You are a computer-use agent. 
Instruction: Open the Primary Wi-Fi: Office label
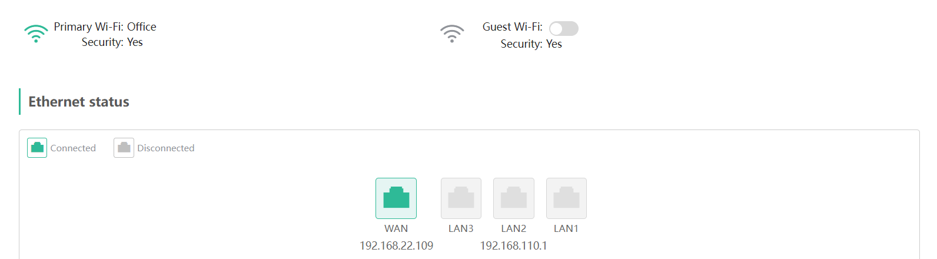(105, 26)
